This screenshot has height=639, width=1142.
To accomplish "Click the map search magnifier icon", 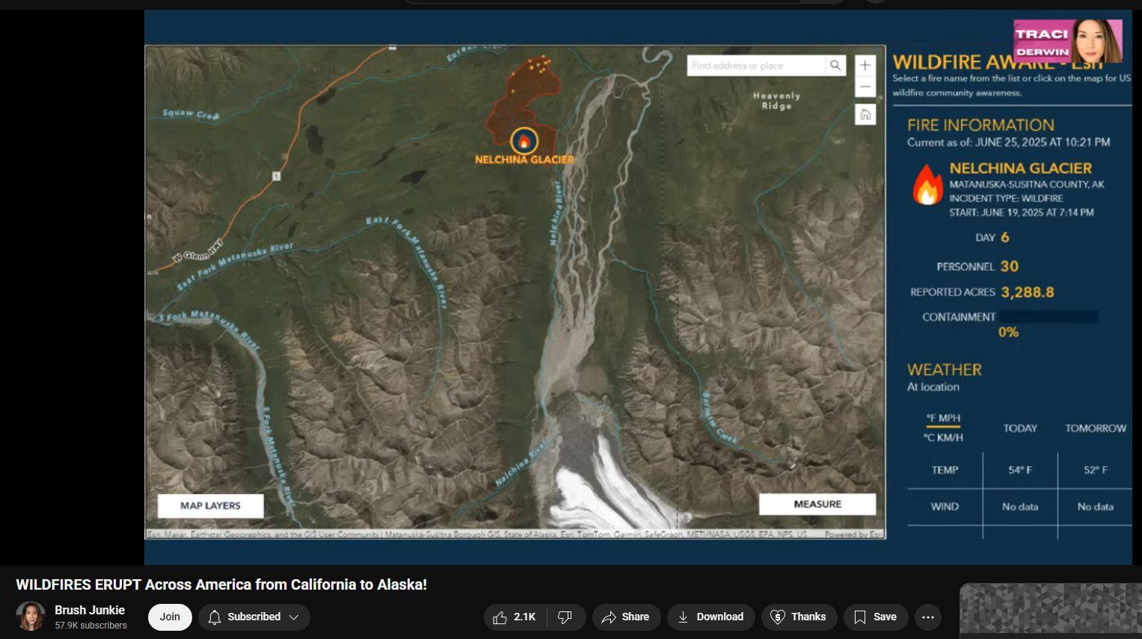I will coord(835,66).
